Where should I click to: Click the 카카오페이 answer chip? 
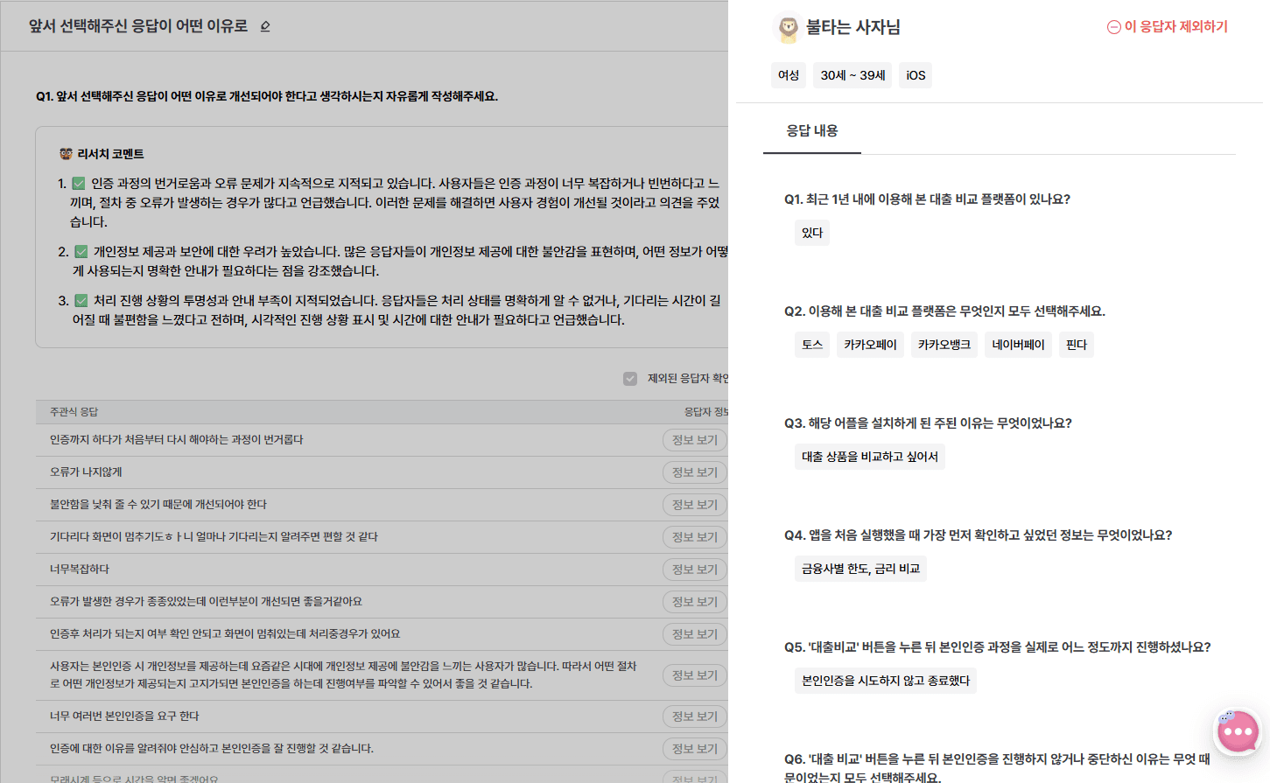click(x=870, y=345)
